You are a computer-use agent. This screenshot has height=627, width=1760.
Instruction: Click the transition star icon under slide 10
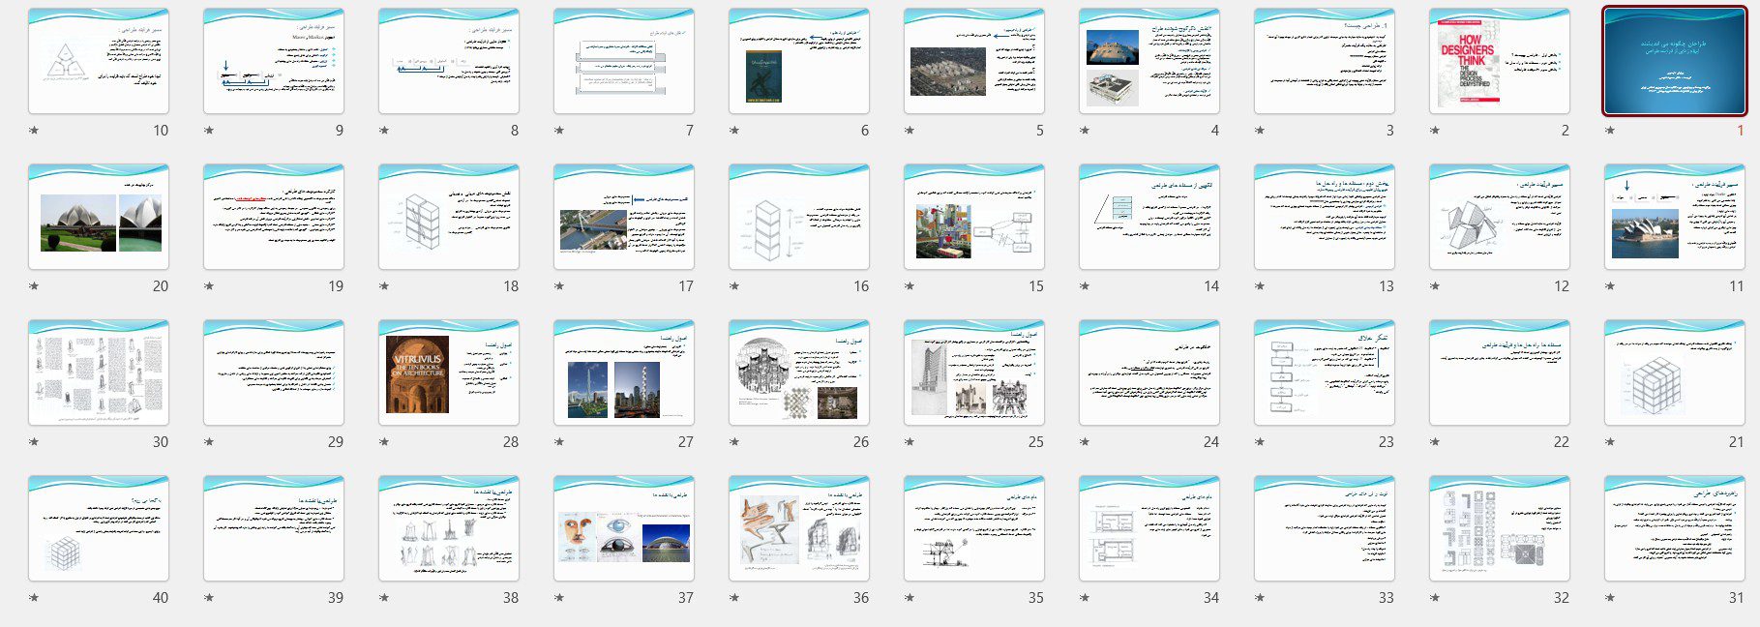(34, 131)
